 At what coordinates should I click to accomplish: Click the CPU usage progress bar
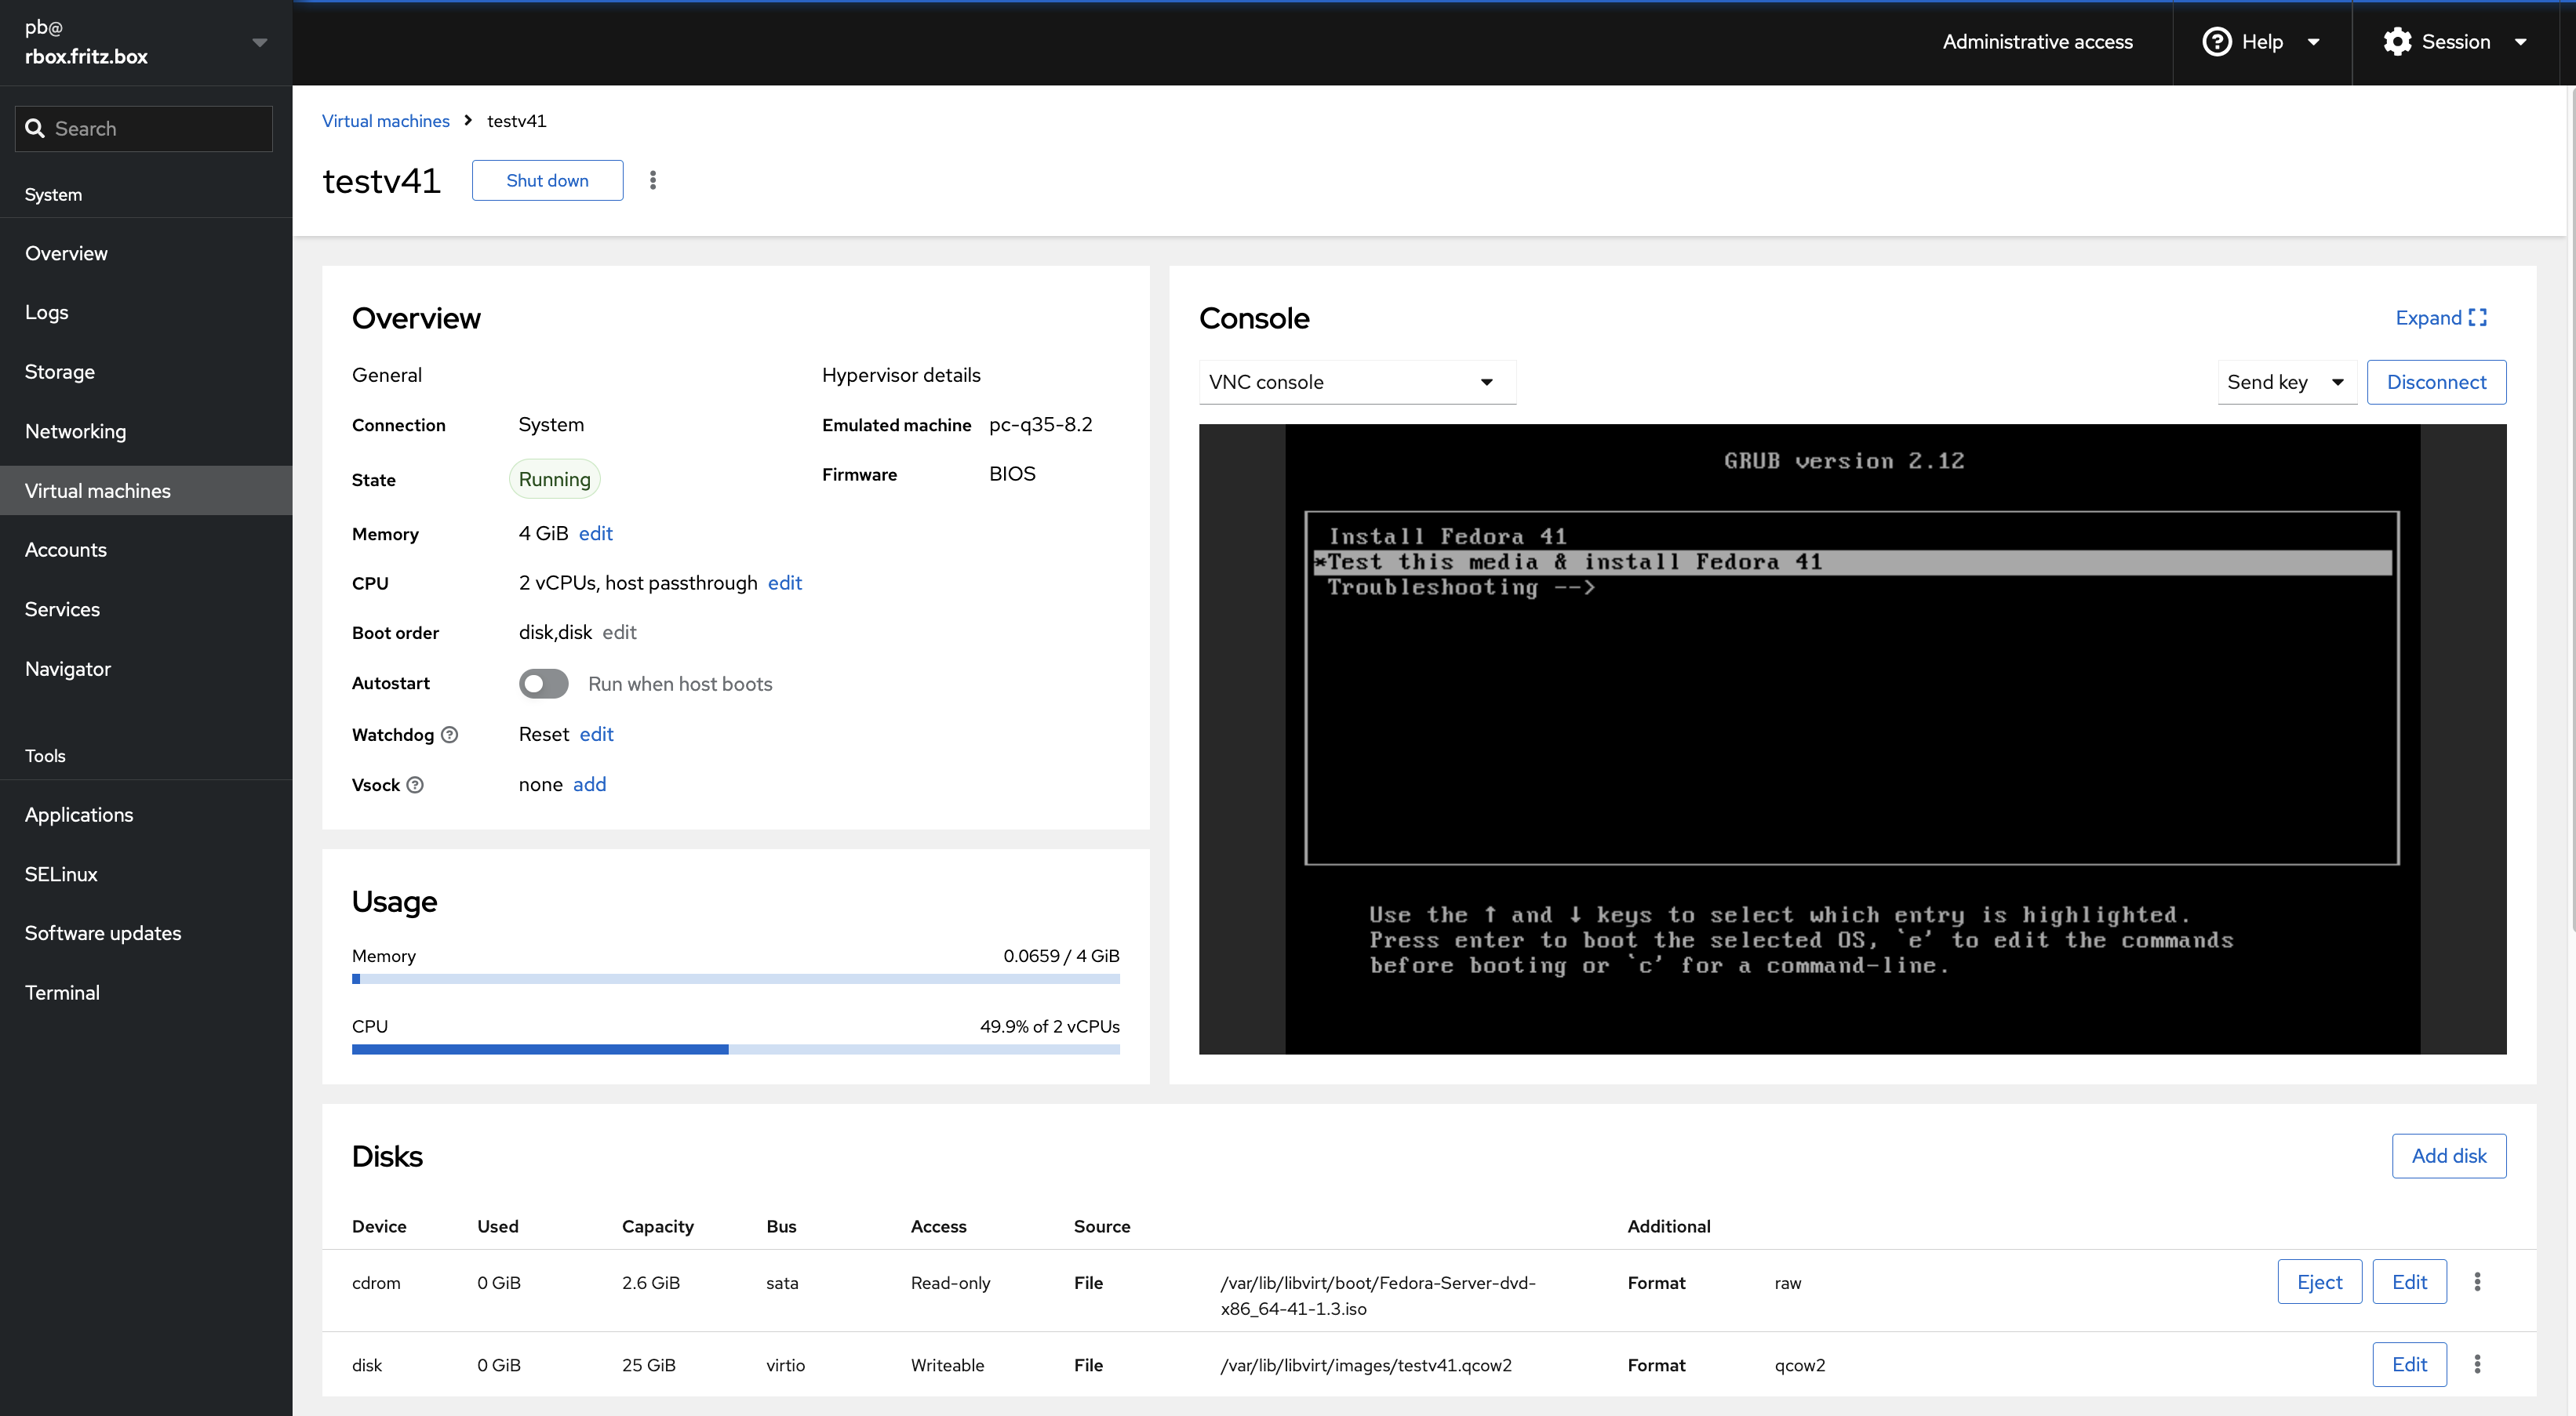(x=735, y=1049)
